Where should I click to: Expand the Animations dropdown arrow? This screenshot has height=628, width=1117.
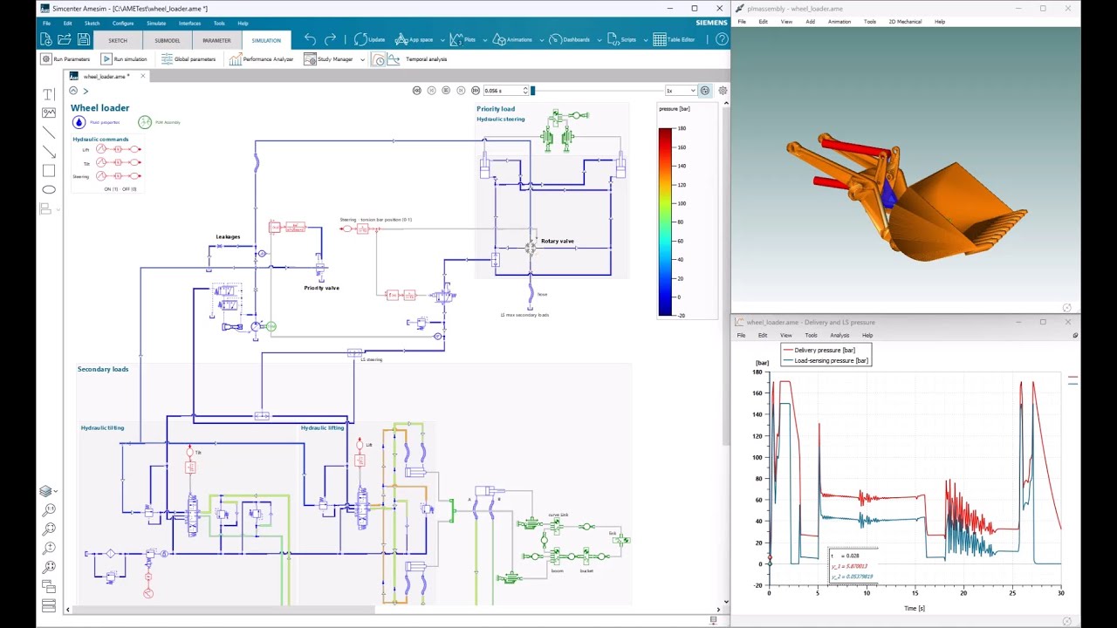[541, 40]
